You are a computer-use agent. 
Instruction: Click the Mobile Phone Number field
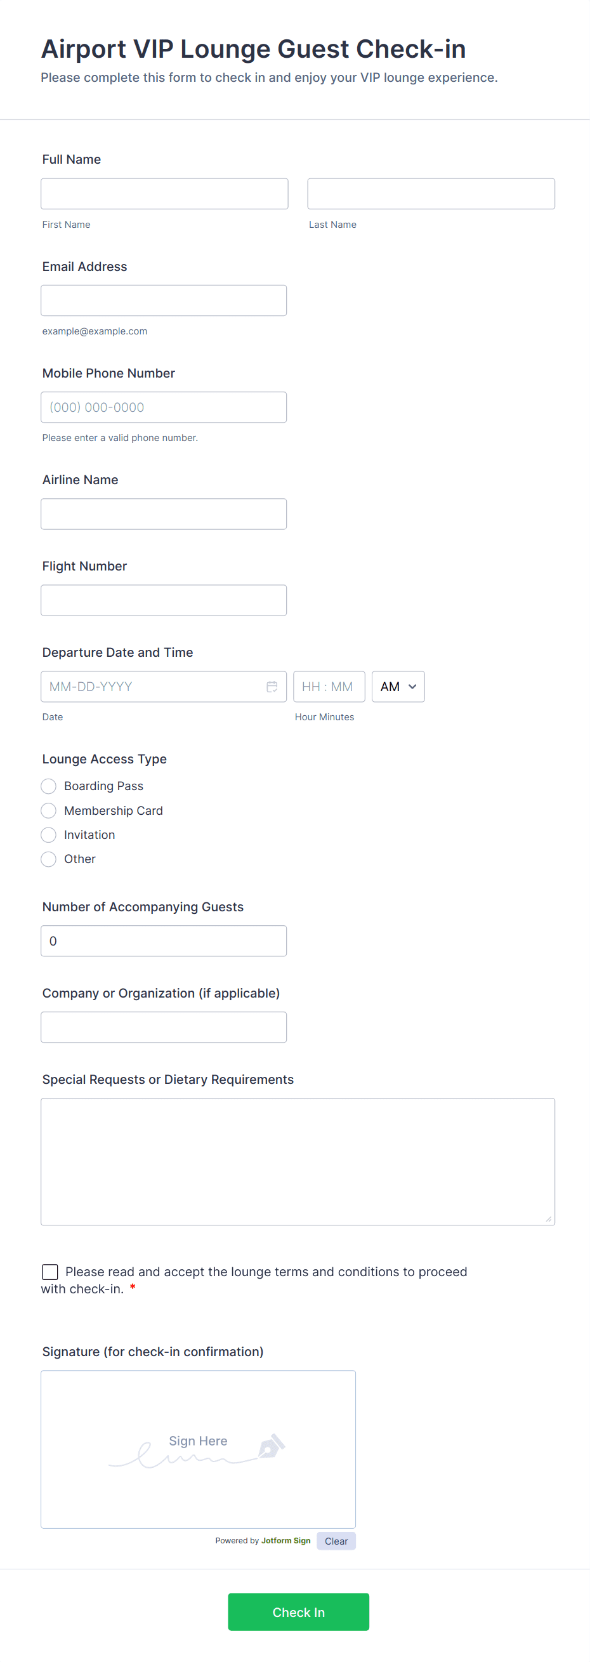click(x=164, y=407)
